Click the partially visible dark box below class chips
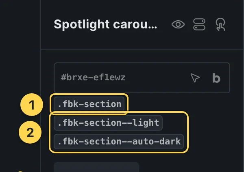Image resolution: width=244 pixels, height=172 pixels. pyautogui.click(x=96, y=167)
